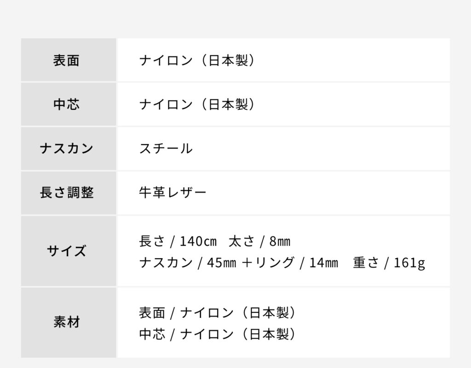Screen dimensions: 471x368
Task: Click the 長さ調整 header cell
Action: pyautogui.click(x=69, y=193)
